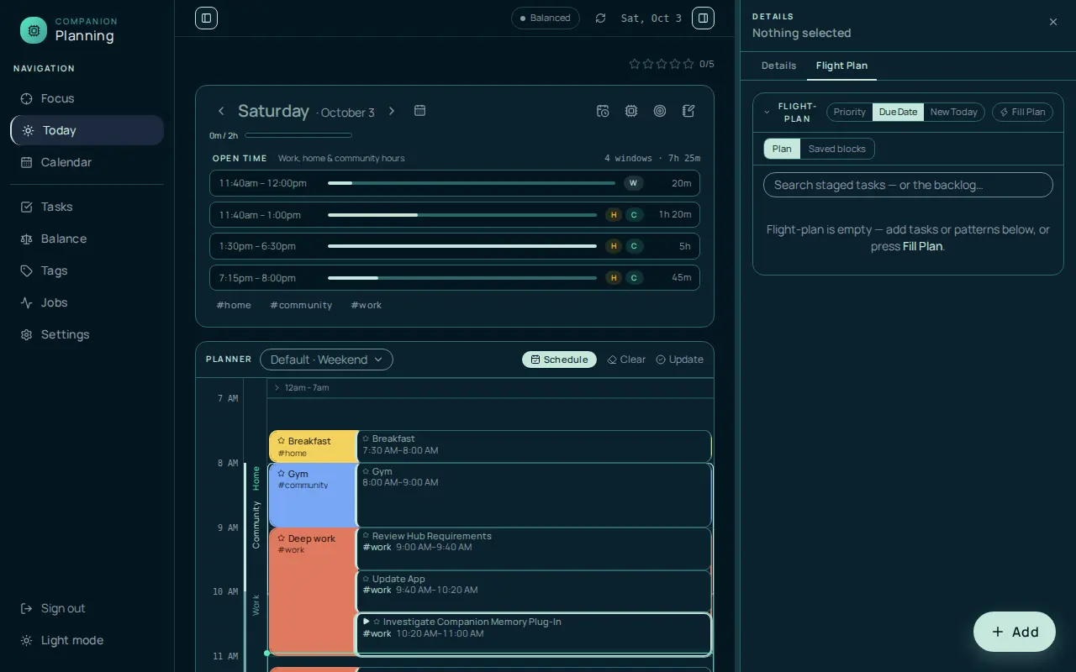Toggle Light mode
This screenshot has width=1076, height=672.
pyautogui.click(x=87, y=640)
